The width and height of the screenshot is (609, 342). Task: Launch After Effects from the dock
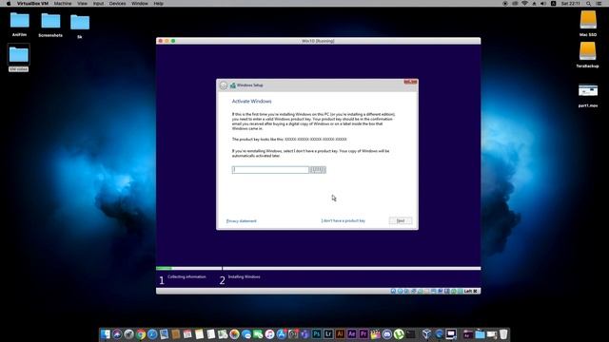[352, 334]
